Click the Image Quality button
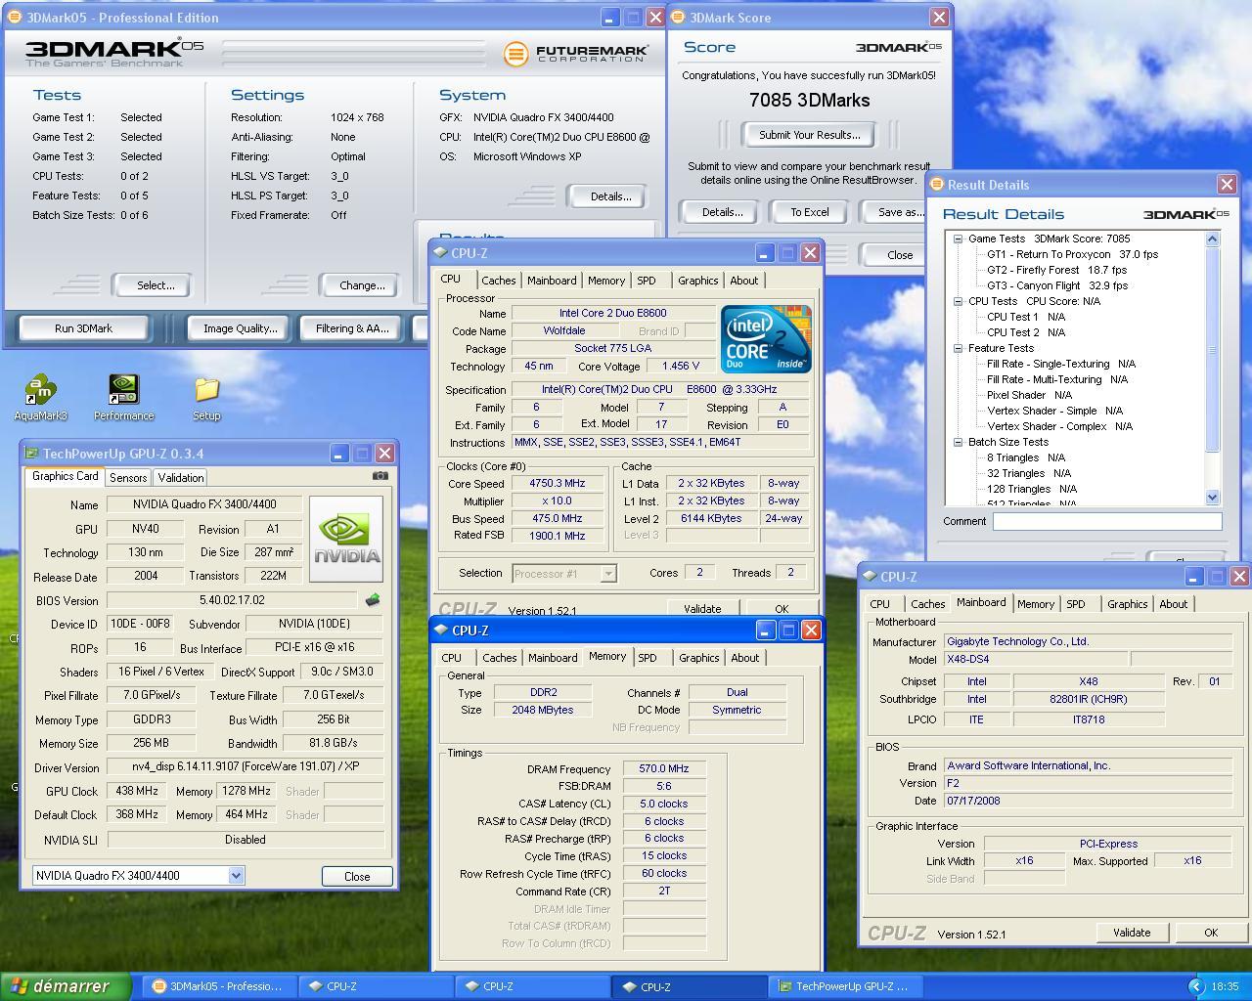The image size is (1252, 1001). [x=240, y=328]
